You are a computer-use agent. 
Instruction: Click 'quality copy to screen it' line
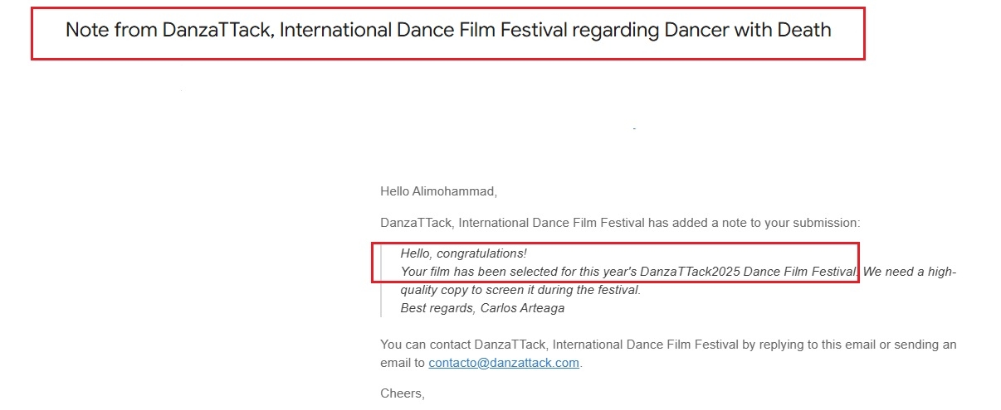[467, 290]
